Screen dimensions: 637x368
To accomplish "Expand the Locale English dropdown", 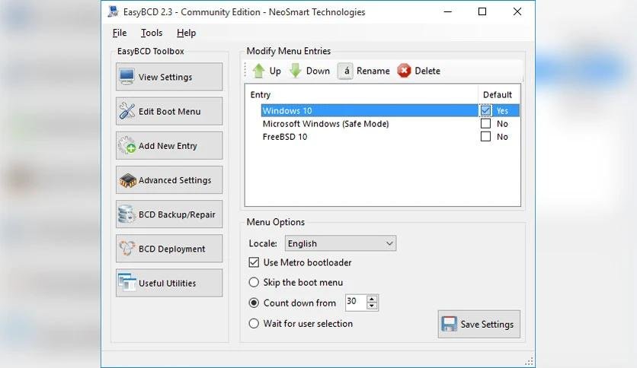I will point(341,243).
